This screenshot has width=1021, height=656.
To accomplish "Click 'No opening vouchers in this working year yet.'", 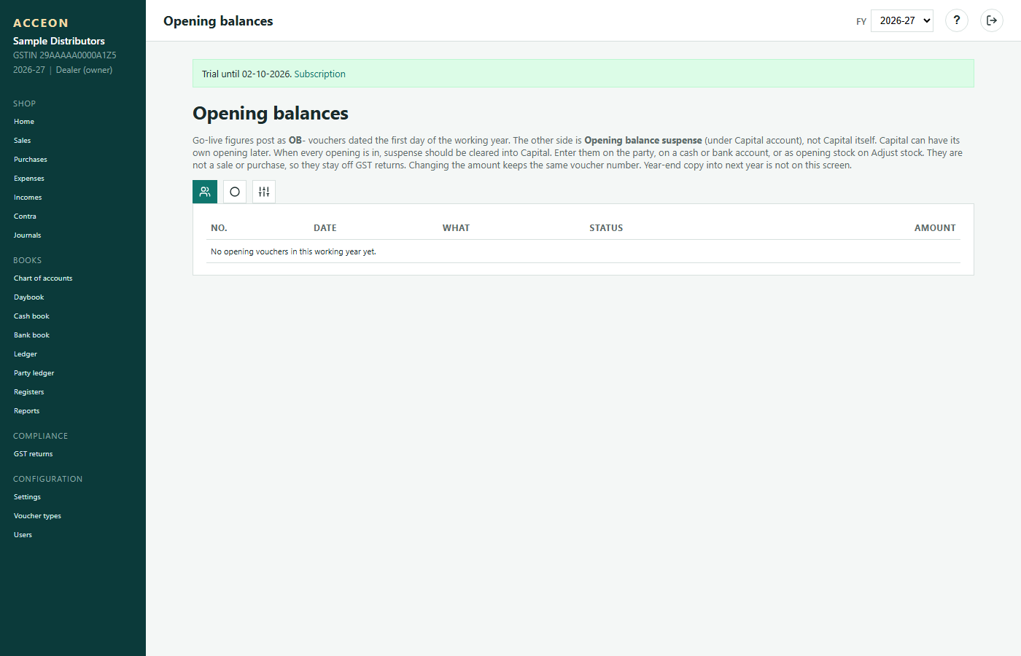I will [x=293, y=251].
